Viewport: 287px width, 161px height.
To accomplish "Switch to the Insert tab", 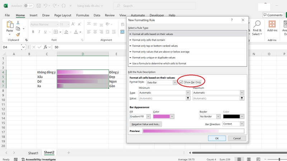I will point(33,15).
